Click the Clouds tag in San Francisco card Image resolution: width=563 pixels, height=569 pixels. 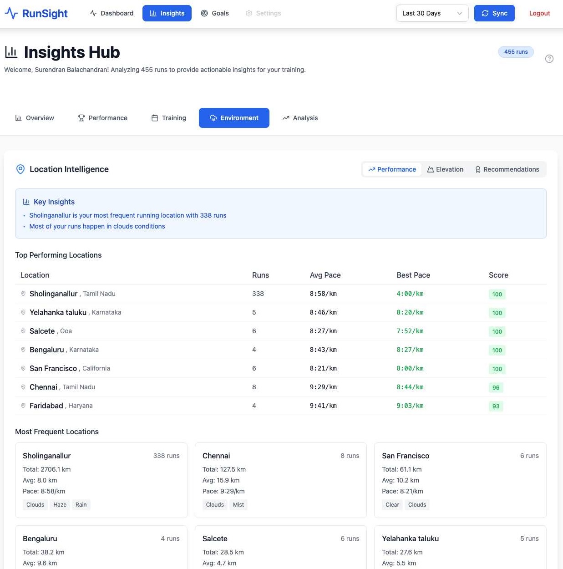(417, 504)
